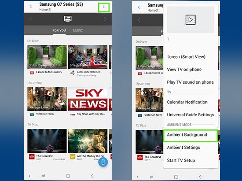Tap navbar dot in left phone

click(29, 176)
